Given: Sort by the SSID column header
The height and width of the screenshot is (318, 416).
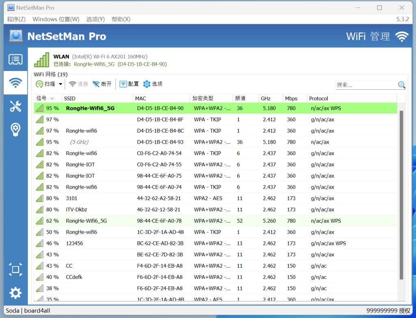Looking at the screenshot, I should (97, 98).
